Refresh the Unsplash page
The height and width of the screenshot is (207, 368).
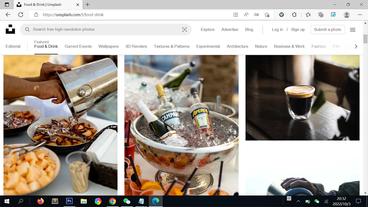[x=21, y=14]
